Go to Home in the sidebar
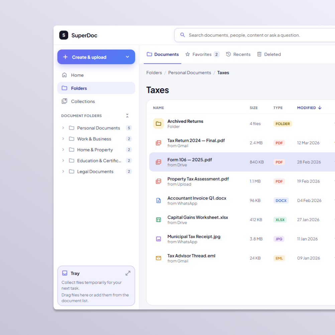This screenshot has width=335, height=335. 96,75
